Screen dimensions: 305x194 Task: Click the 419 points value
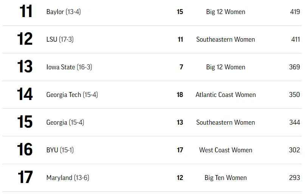295,12
